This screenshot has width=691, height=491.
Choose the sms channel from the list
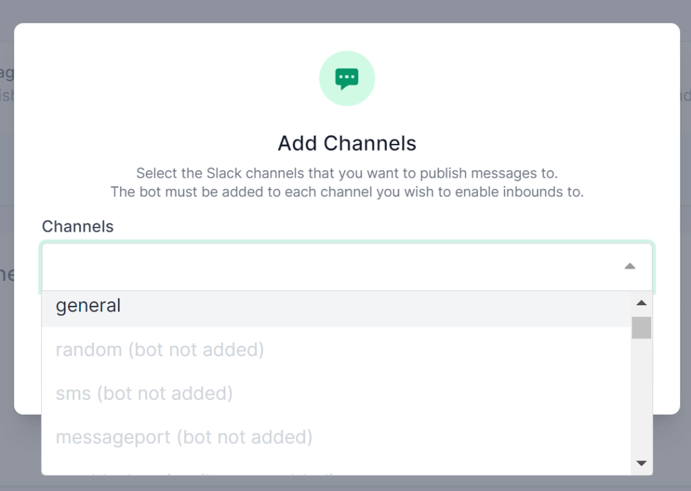(144, 393)
